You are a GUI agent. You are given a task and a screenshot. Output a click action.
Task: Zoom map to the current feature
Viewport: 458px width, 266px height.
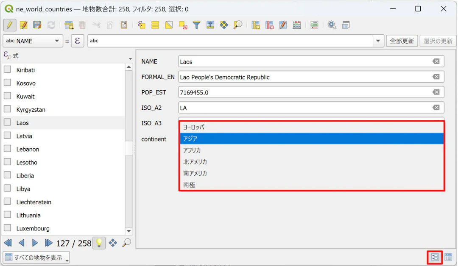127,243
